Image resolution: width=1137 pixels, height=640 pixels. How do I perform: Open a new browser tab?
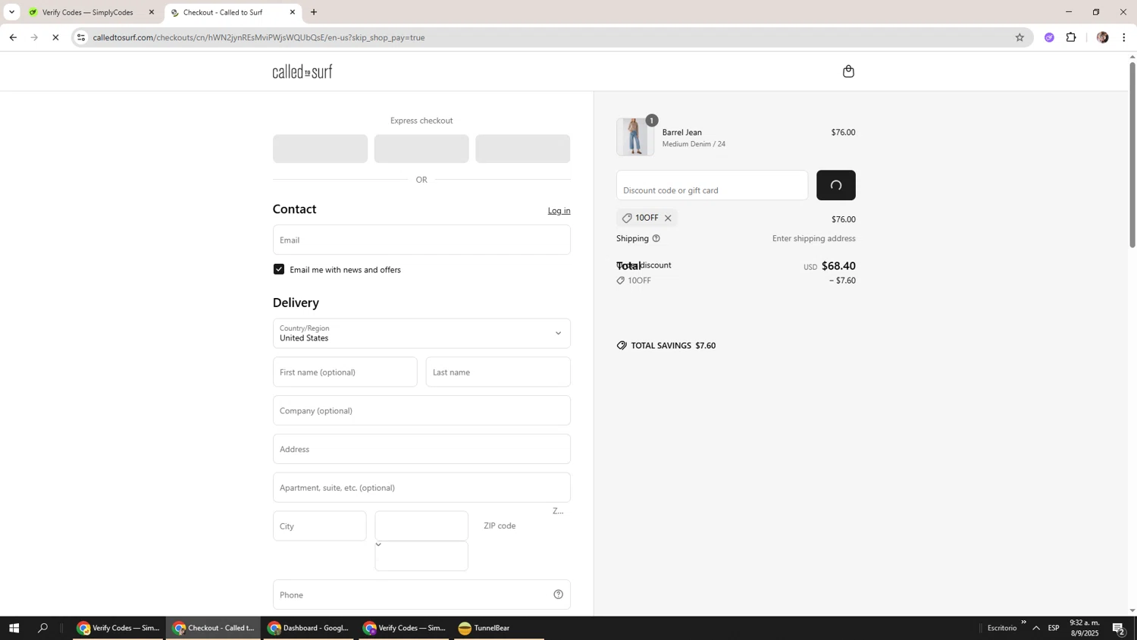(314, 12)
